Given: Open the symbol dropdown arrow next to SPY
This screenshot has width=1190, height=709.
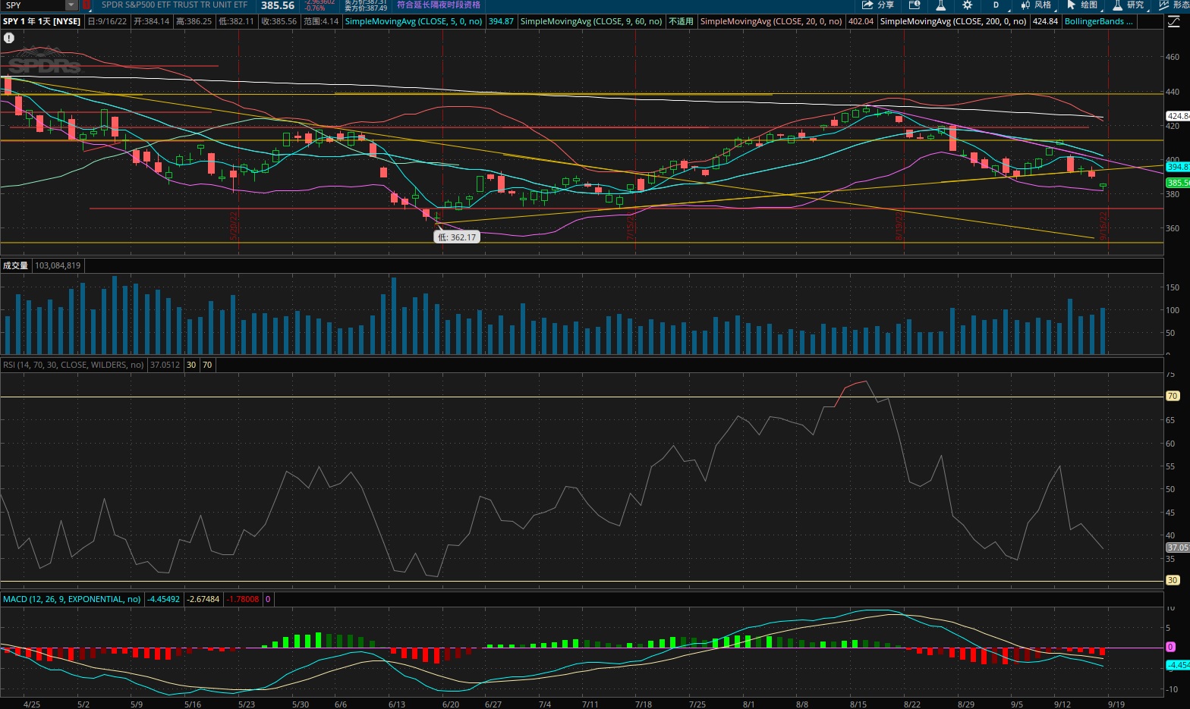Looking at the screenshot, I should coord(71,5).
